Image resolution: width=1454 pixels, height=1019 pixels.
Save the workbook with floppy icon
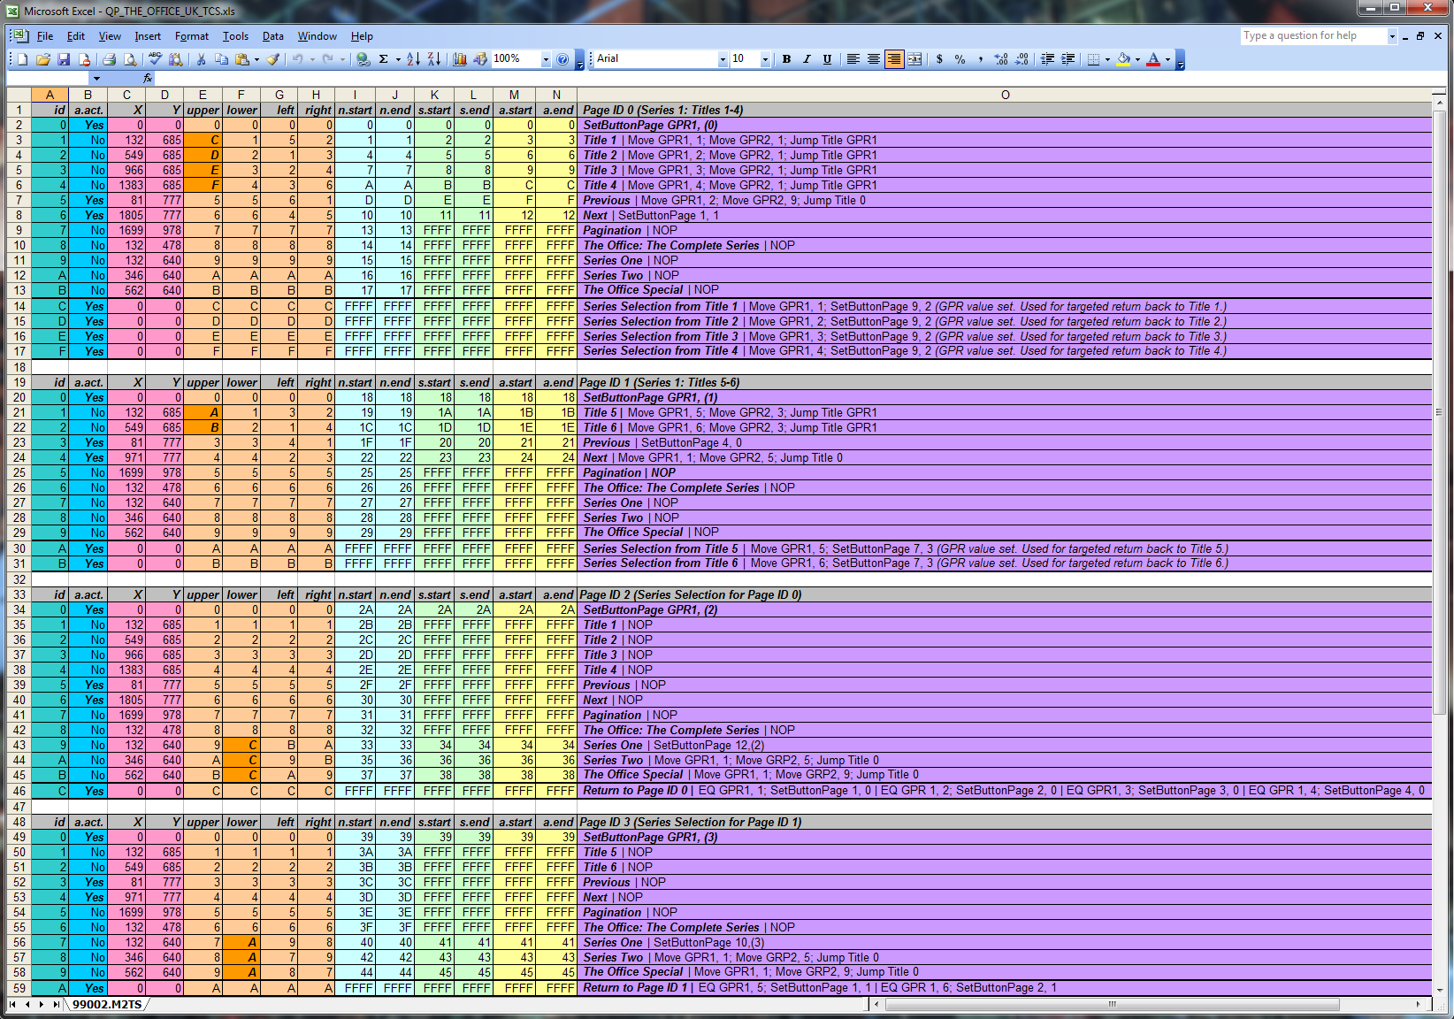64,59
